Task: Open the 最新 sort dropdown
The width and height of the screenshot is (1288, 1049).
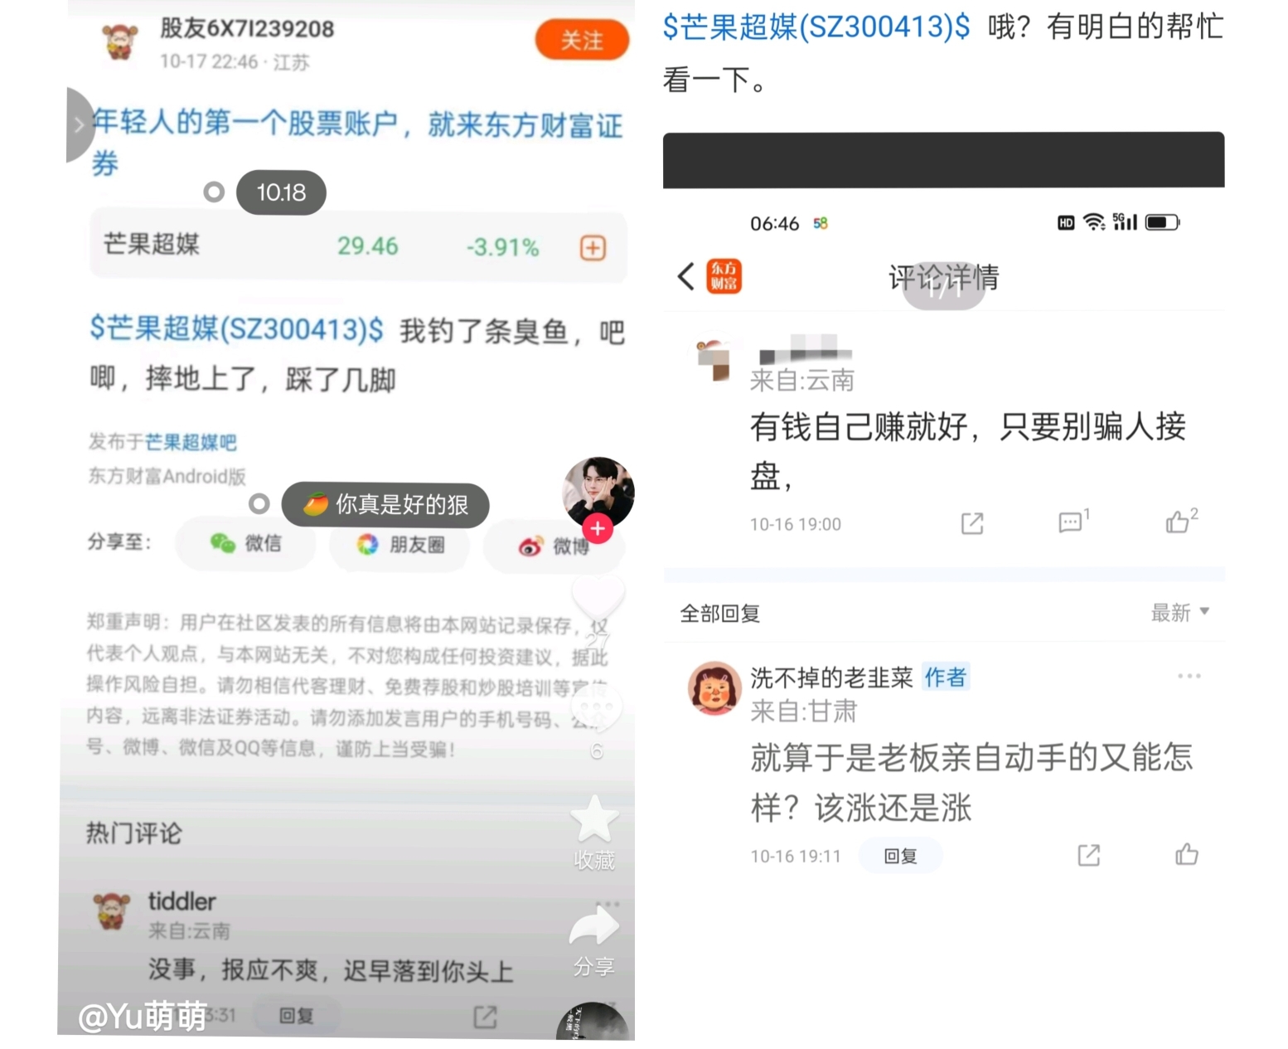Action: click(1180, 613)
